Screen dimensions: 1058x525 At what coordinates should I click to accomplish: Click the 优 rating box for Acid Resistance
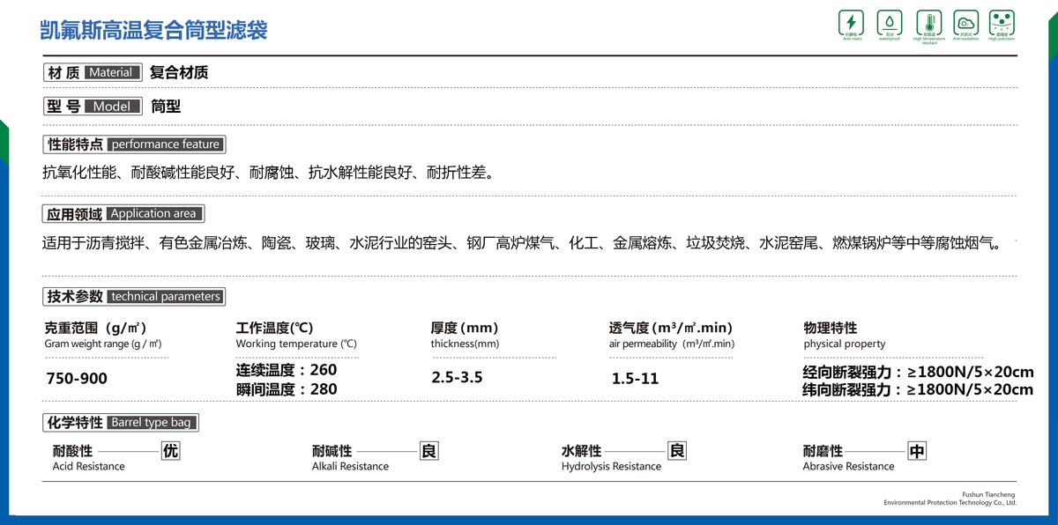[170, 451]
